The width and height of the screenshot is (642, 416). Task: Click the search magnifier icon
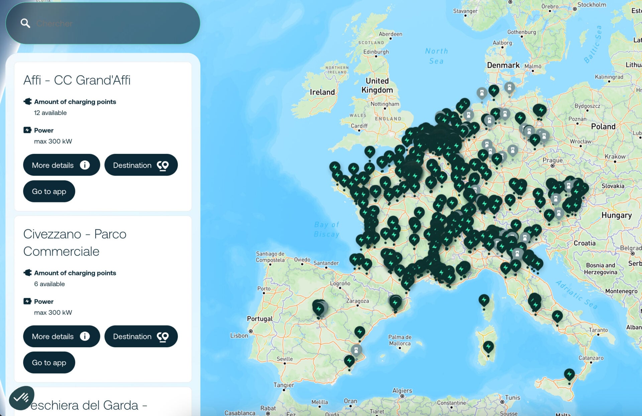pos(25,23)
